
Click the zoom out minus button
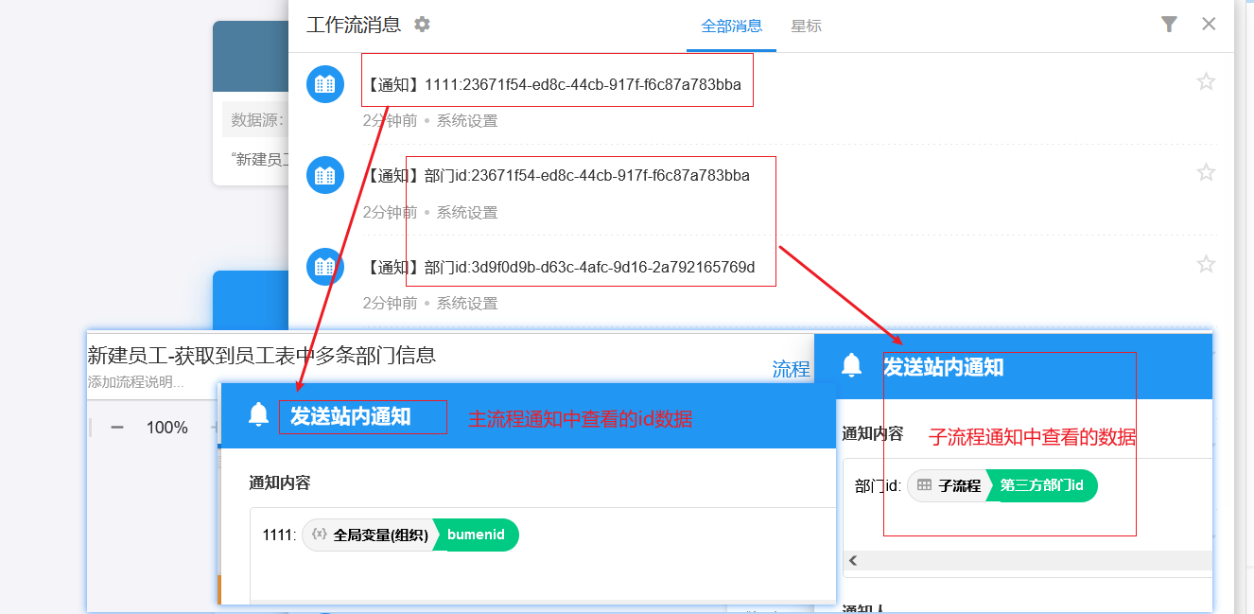[117, 428]
